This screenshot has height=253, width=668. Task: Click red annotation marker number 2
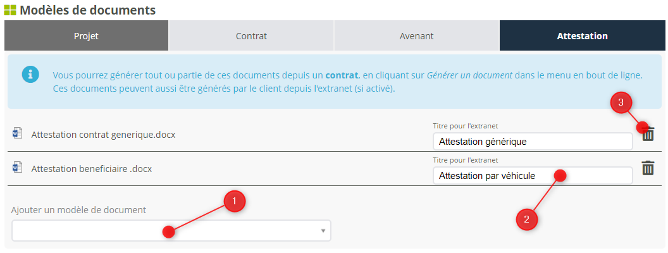[526, 219]
